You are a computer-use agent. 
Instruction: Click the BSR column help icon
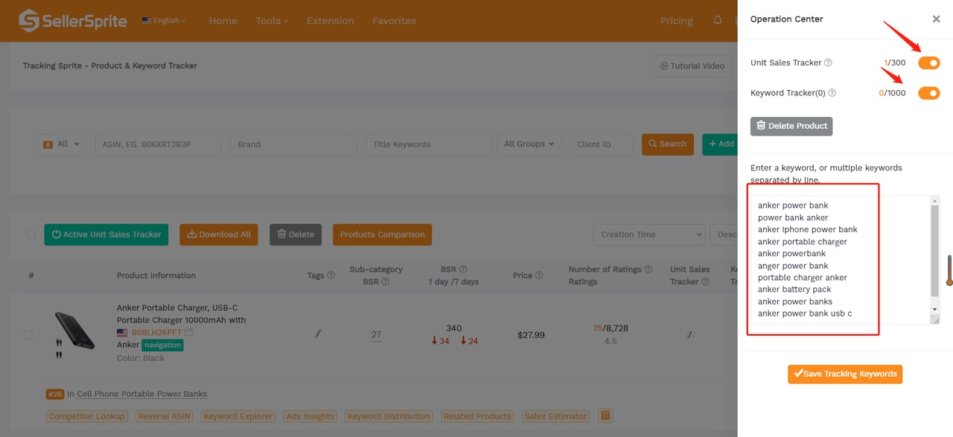(x=463, y=269)
